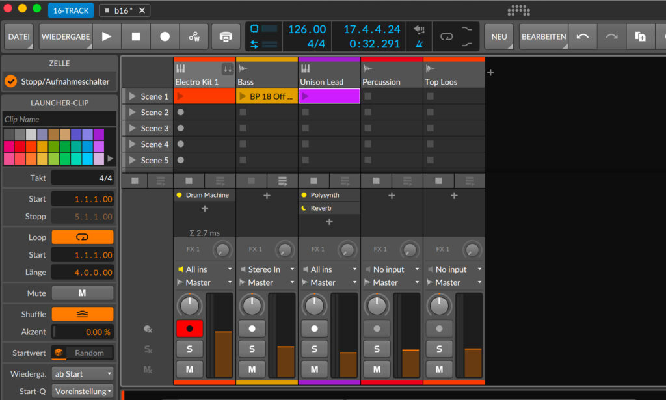Viewport: 666px width, 400px height.
Task: Open the All ins input dropdown on Electro Kit 1
Action: [x=205, y=269]
